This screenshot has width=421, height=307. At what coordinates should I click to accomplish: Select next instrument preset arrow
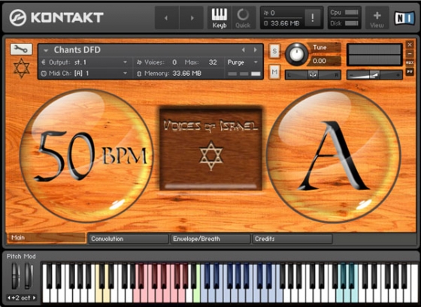[x=256, y=50]
